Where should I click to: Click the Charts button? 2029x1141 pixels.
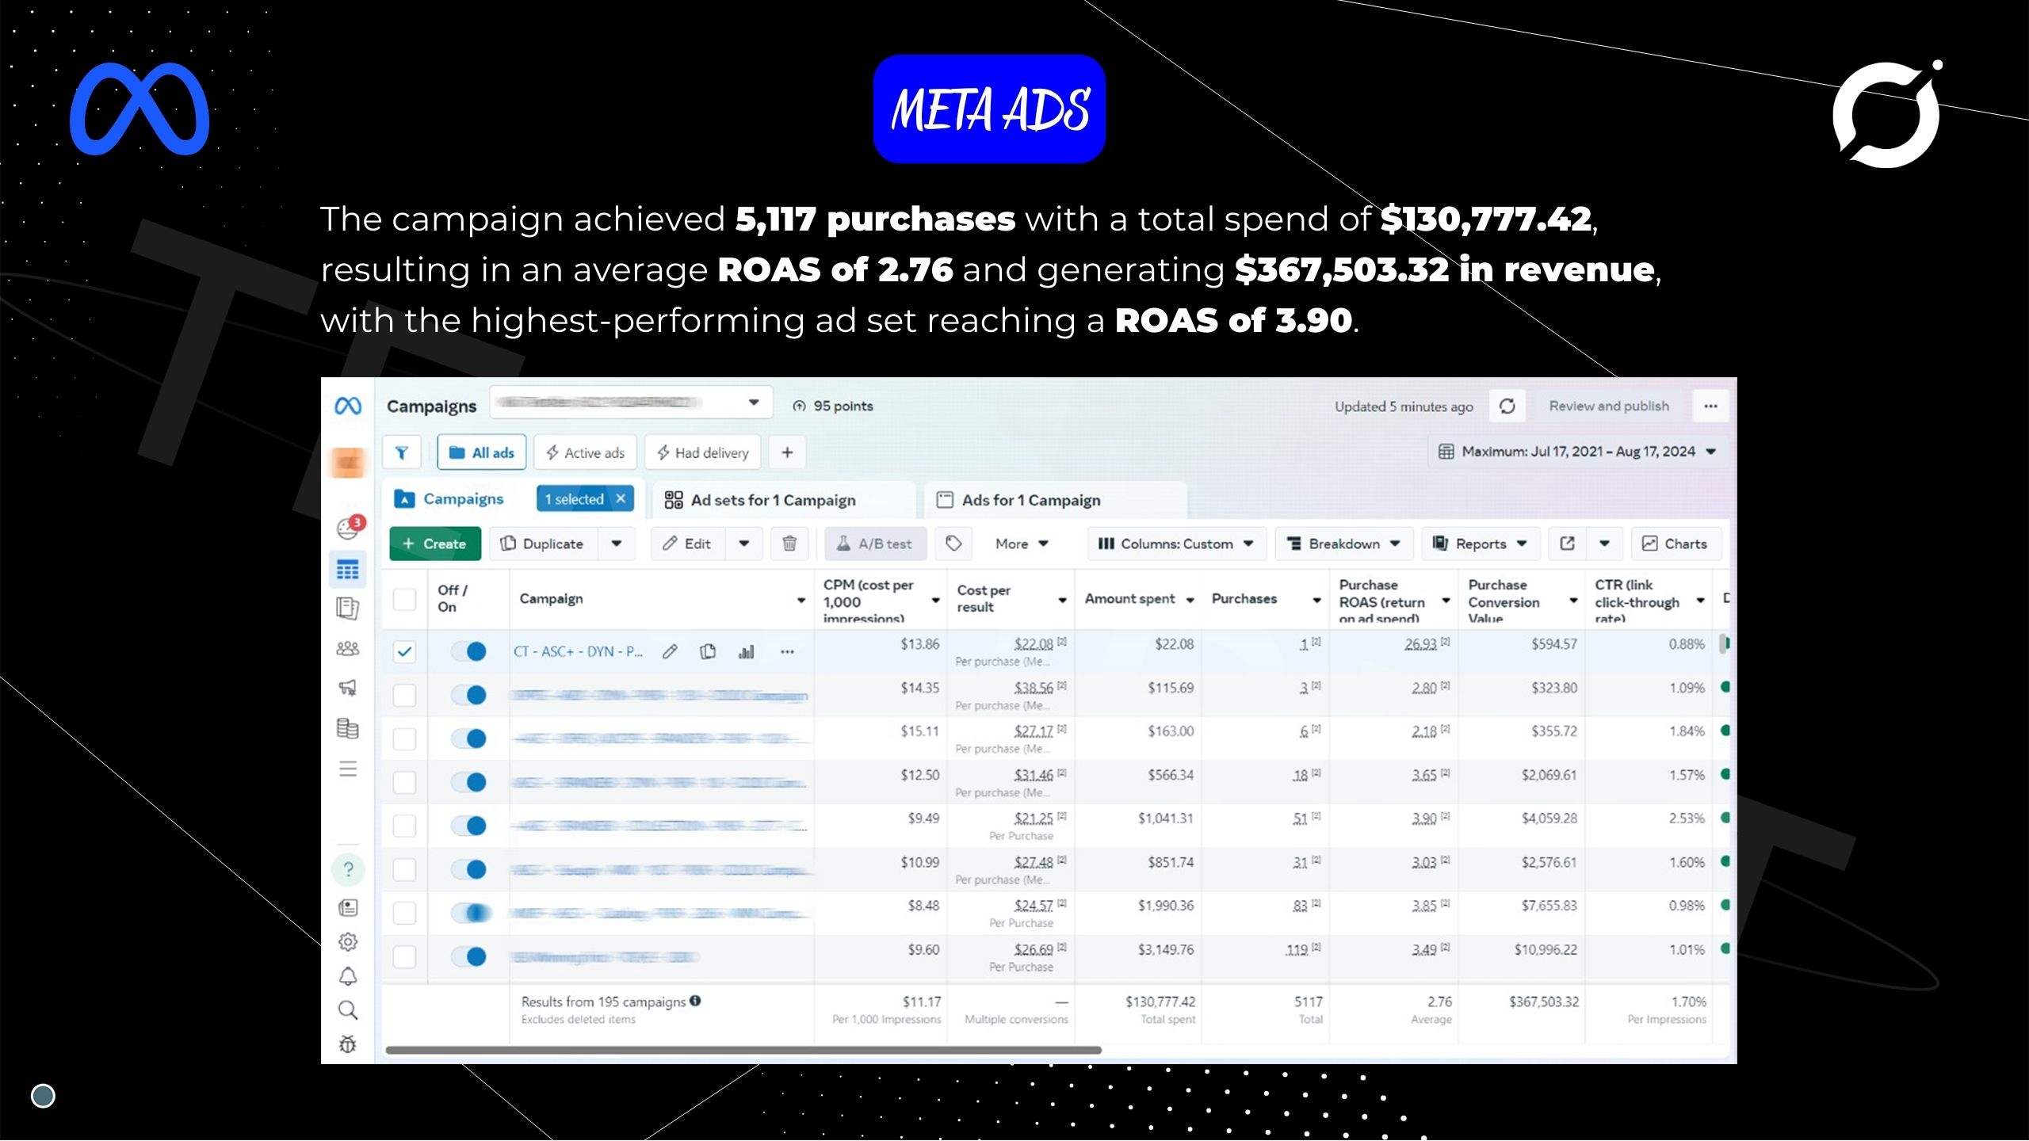click(1676, 544)
